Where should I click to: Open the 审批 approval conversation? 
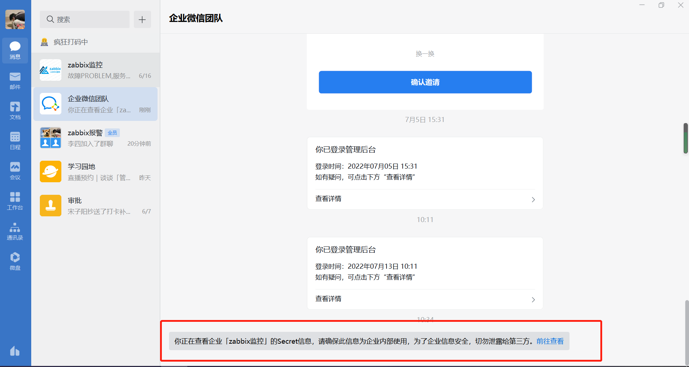click(95, 205)
